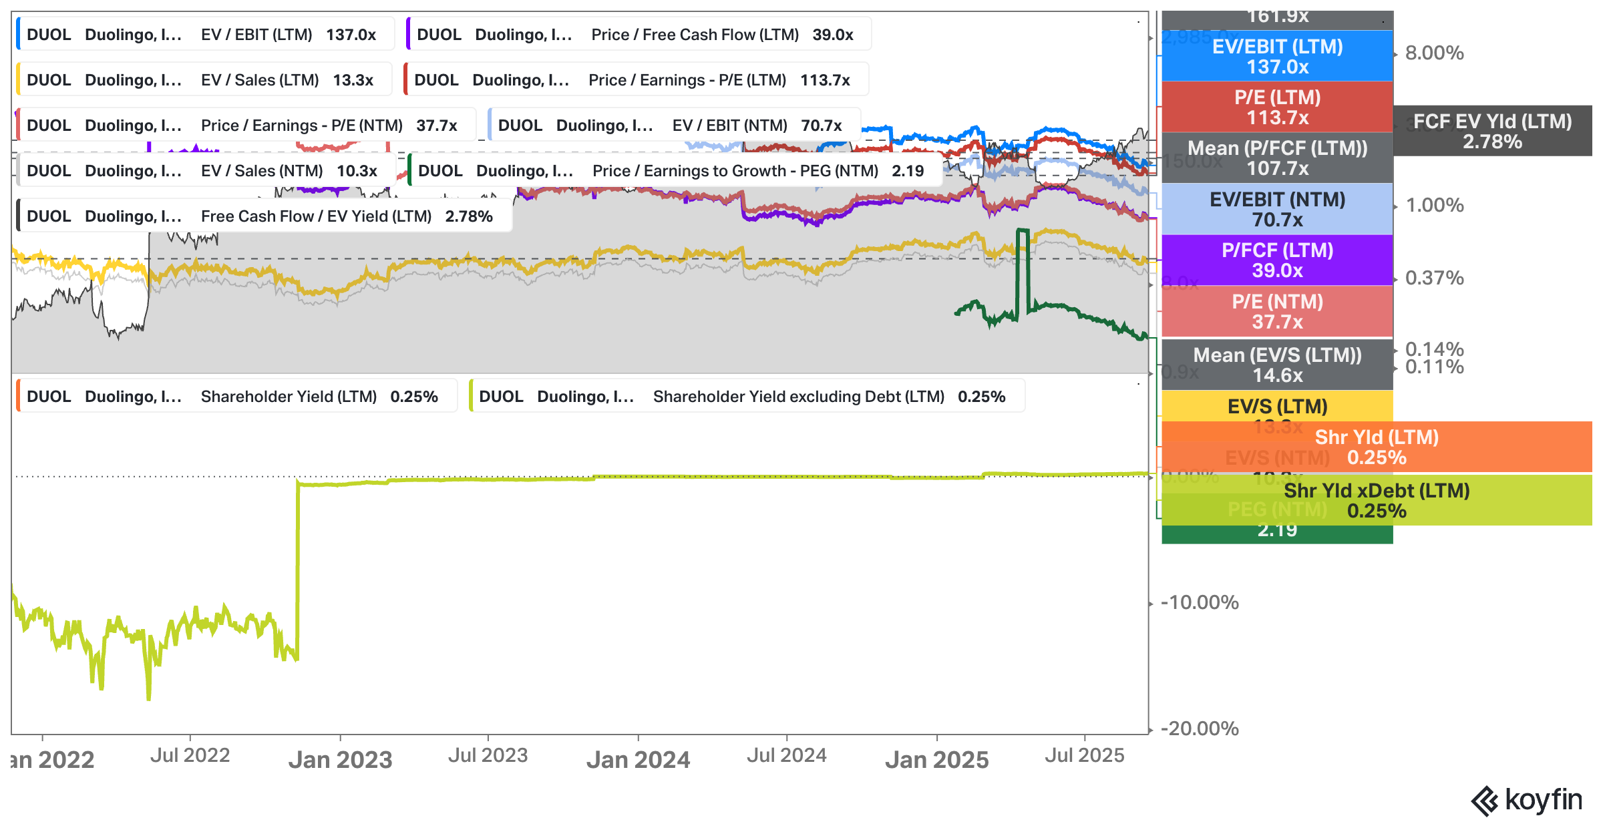
Task: Click the koyfin logo icon
Action: (x=1484, y=801)
